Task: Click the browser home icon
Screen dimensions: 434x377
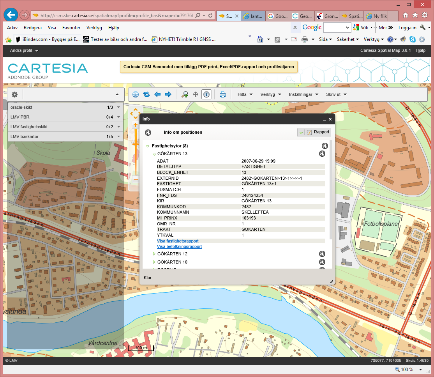Action: click(406, 15)
